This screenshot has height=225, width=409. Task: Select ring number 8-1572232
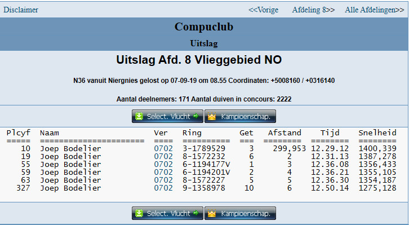point(204,156)
